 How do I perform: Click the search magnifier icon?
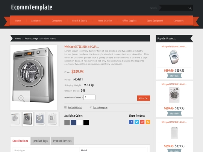(190, 8)
